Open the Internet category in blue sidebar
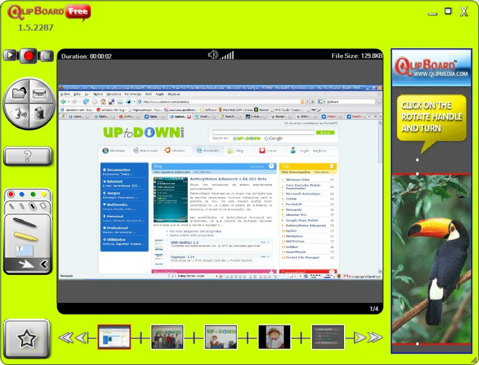 (x=115, y=182)
